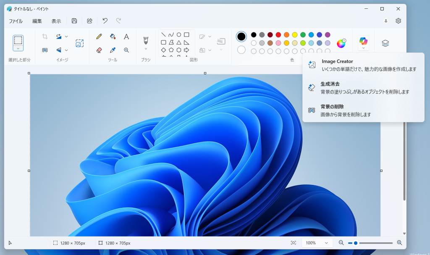Choose the Rounded rectangle shape
The width and height of the screenshot is (430, 255).
(163, 42)
